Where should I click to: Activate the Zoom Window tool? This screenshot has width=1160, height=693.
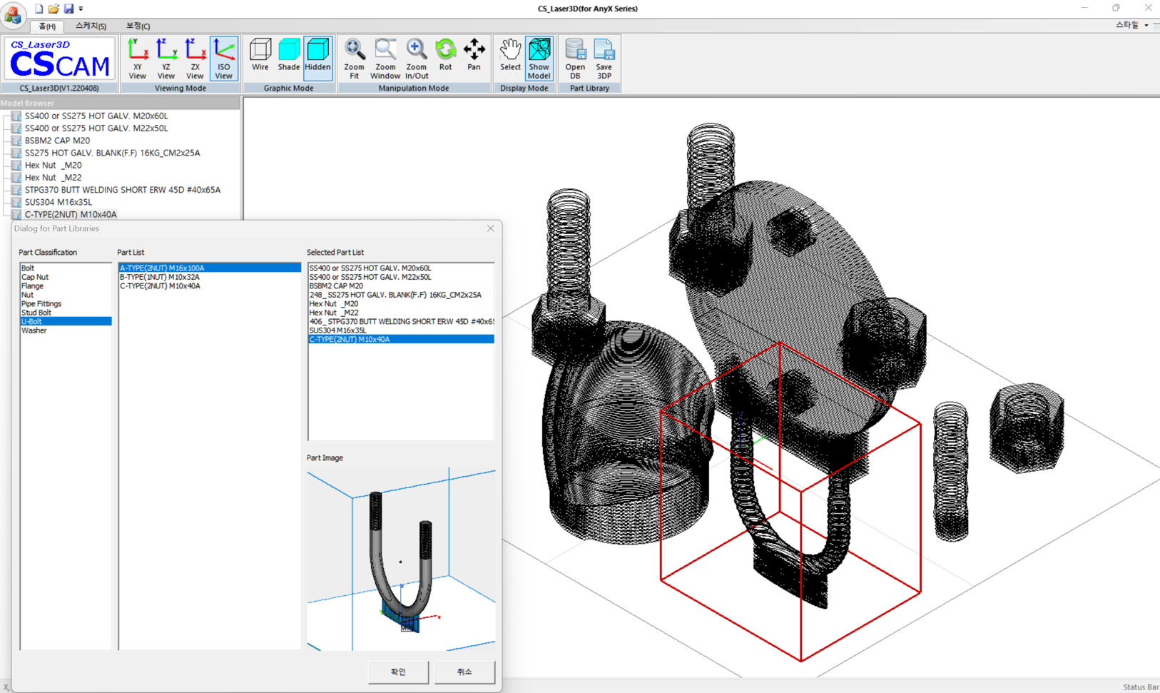pyautogui.click(x=385, y=59)
